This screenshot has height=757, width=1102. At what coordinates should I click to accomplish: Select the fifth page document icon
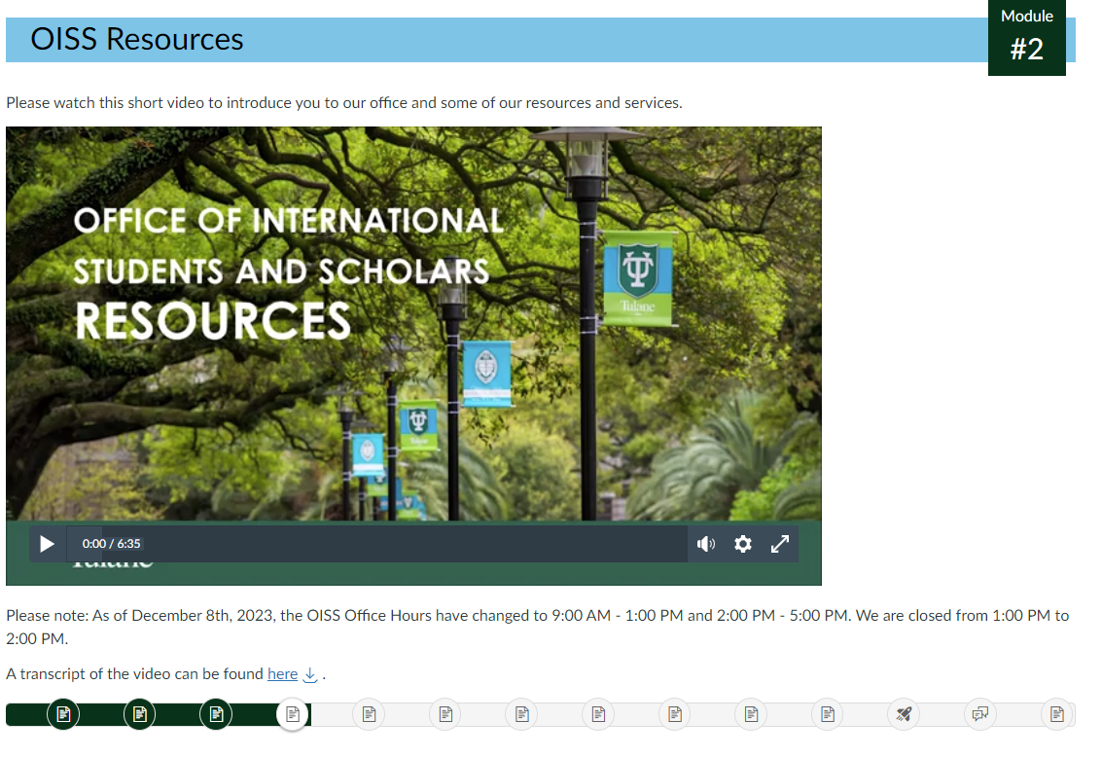tap(369, 713)
